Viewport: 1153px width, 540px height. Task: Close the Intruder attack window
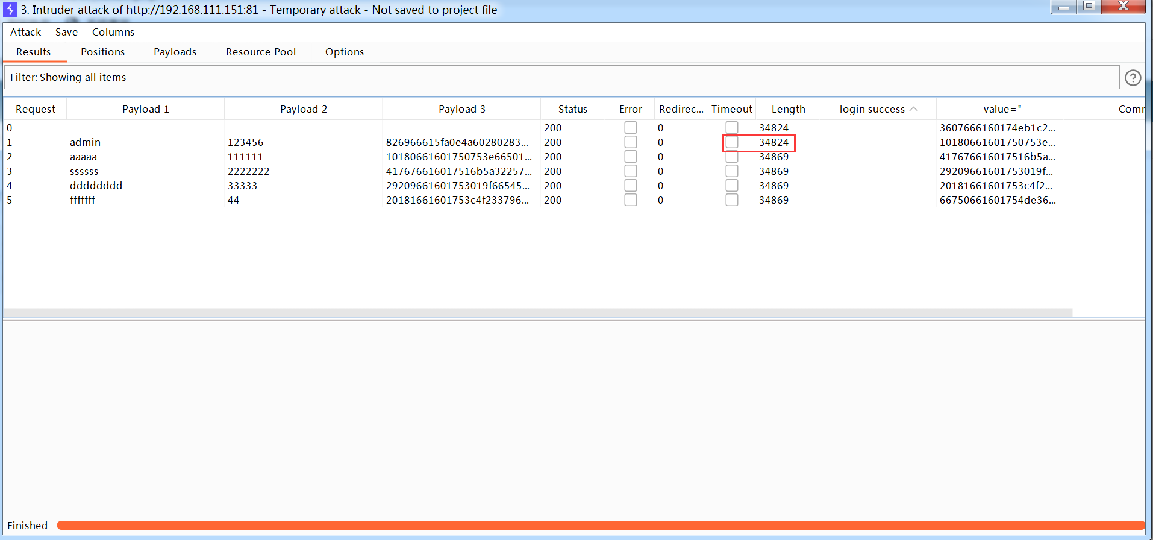[1123, 7]
